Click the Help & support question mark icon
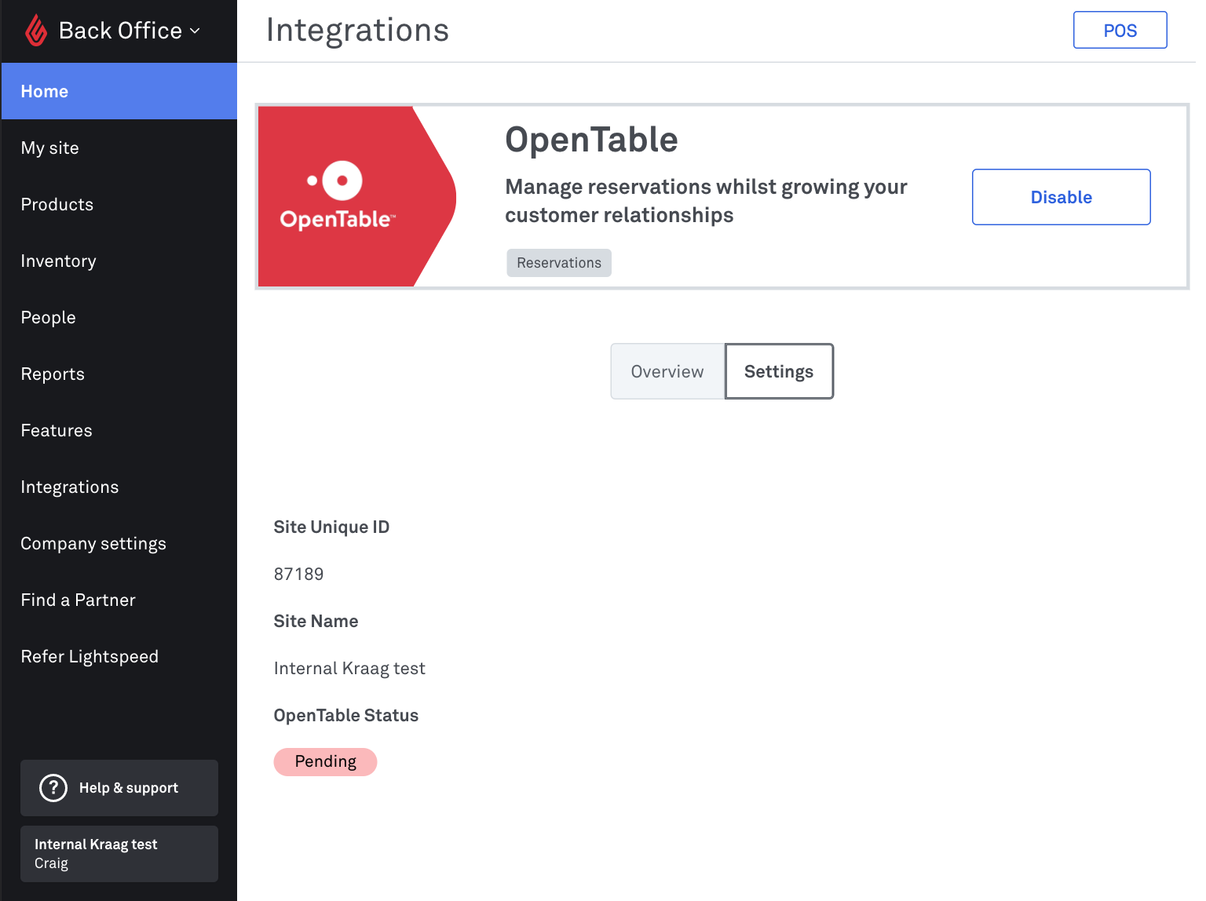1206x901 pixels. [x=53, y=787]
